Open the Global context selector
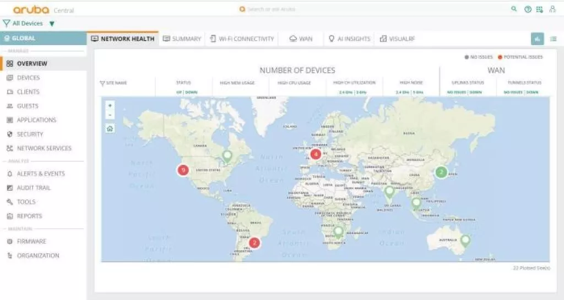Image resolution: width=564 pixels, height=300 pixels. pyautogui.click(x=43, y=38)
